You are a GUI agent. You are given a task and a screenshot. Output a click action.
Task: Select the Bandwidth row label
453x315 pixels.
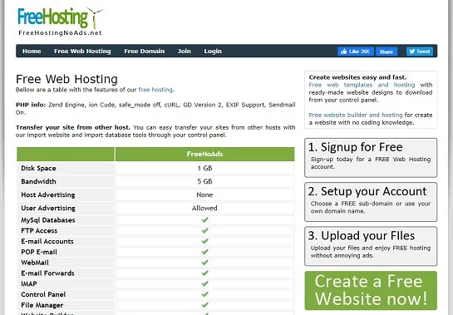(38, 181)
